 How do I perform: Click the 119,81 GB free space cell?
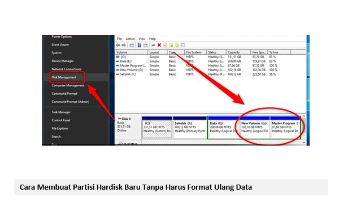tap(259, 61)
